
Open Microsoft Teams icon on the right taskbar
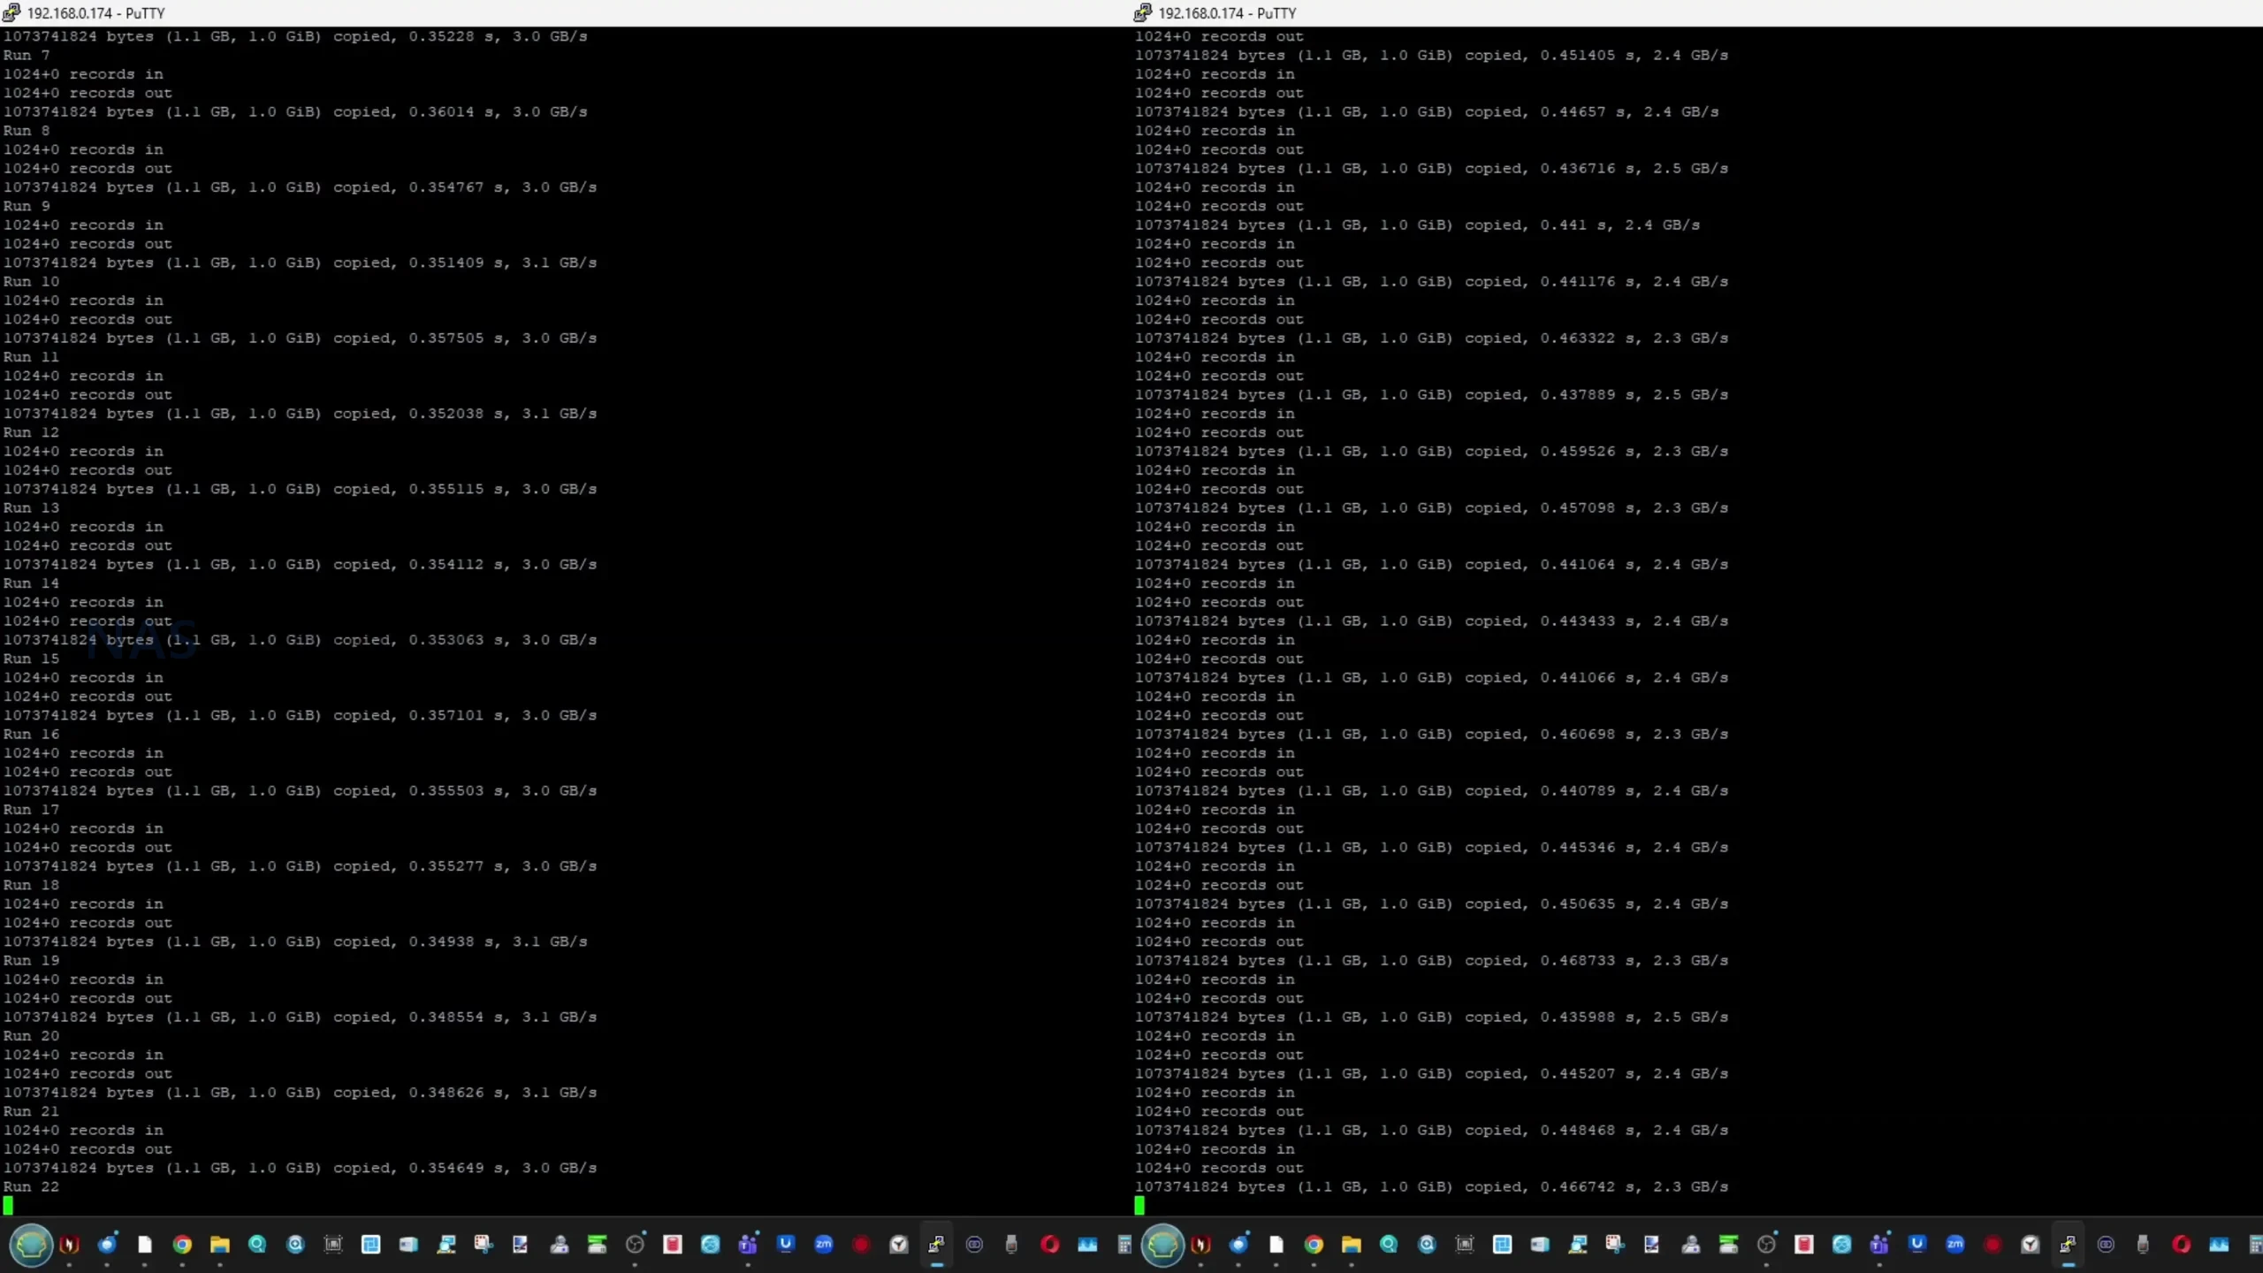point(1879,1245)
